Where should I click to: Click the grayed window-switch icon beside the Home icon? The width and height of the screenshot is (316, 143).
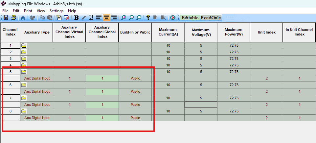(x=33, y=18)
